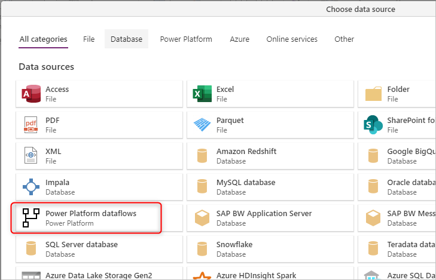Choose the PDF data source name
This screenshot has height=280, width=436.
pos(53,121)
